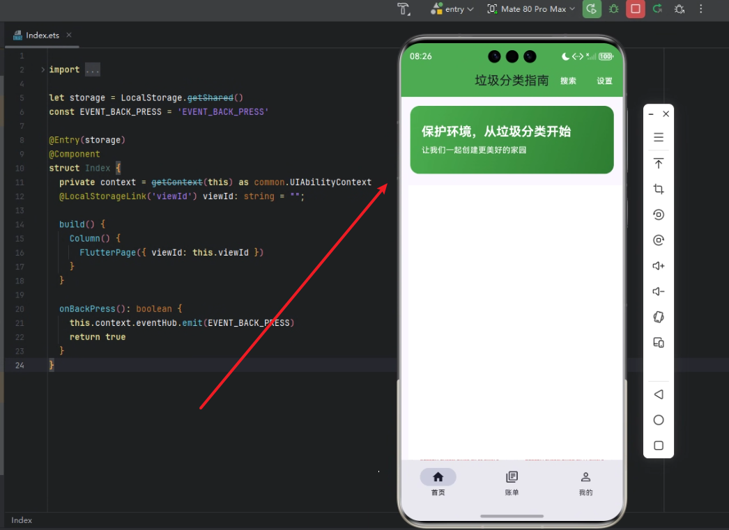
Task: Click the emulator screenshot crop icon
Action: pos(659,189)
